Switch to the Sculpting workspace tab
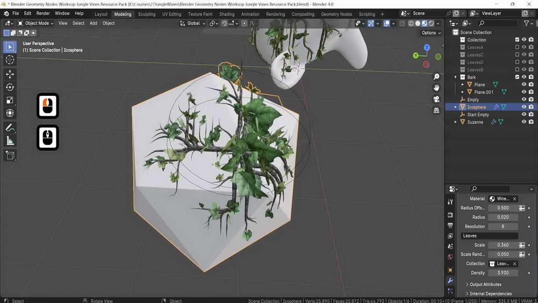Screen dimensions: 538x303 click(x=146, y=14)
